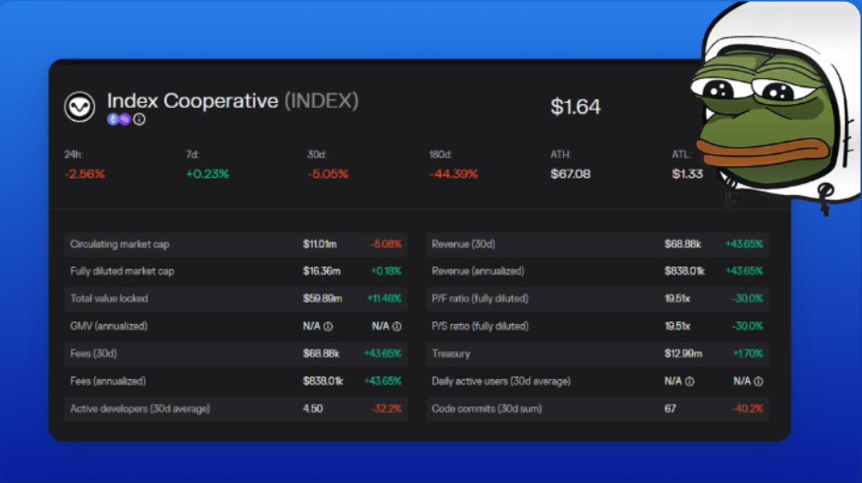Click Daily active users (30d average) label
The width and height of the screenshot is (862, 483).
click(502, 382)
